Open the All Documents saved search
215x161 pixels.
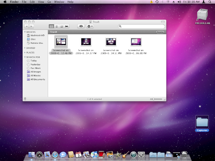[x=36, y=79]
